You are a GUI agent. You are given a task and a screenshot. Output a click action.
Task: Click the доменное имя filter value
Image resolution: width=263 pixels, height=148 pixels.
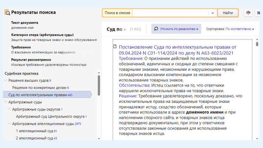pyautogui.click(x=22, y=28)
